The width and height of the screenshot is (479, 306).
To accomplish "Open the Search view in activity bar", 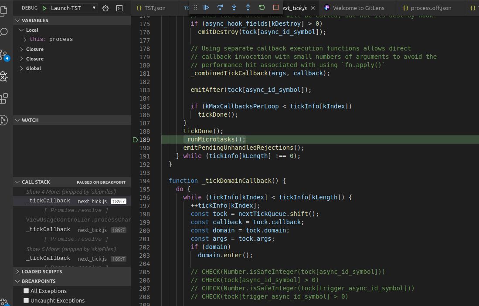I will click(3, 32).
